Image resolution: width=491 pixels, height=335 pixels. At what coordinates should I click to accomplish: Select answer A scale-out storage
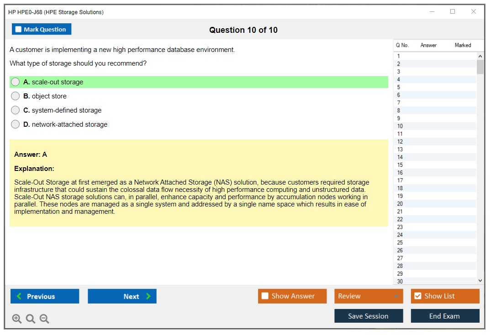pos(16,82)
